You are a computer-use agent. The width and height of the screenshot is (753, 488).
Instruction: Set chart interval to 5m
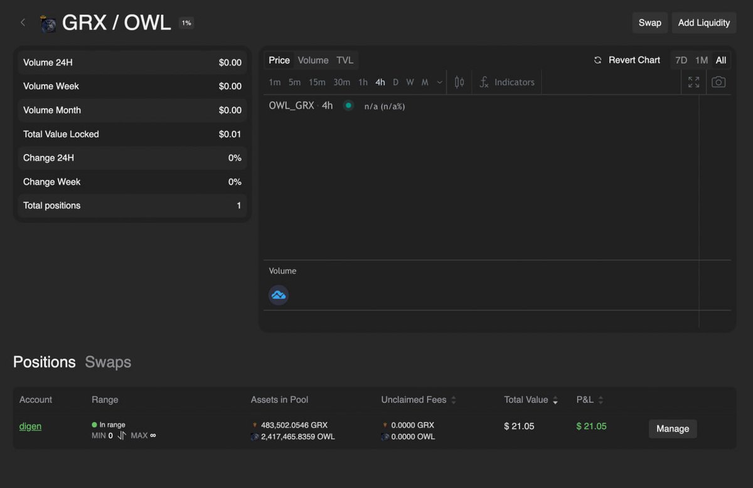click(295, 82)
